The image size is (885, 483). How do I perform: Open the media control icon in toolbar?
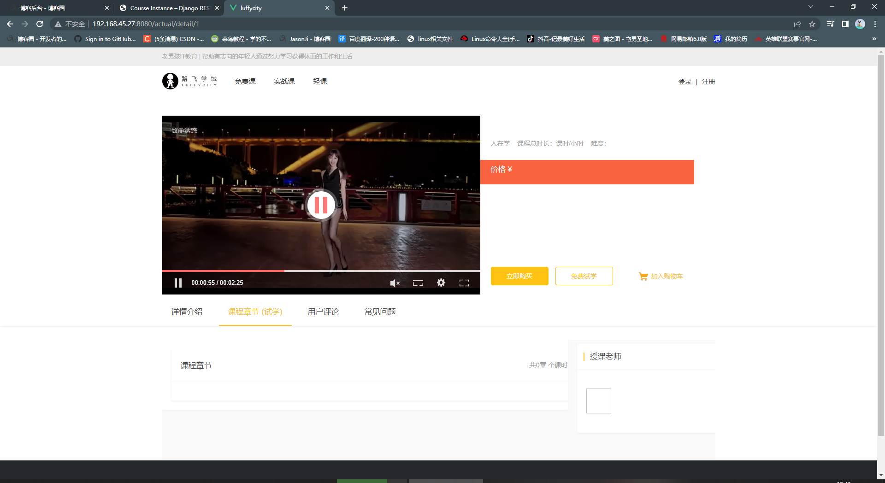(x=831, y=24)
